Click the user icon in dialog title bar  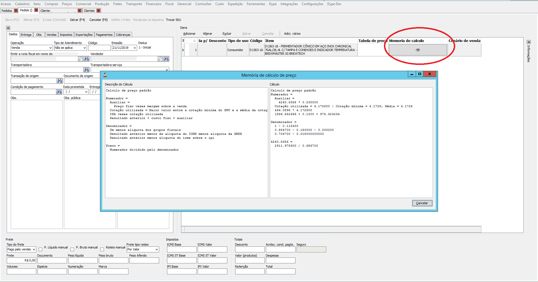[105, 75]
